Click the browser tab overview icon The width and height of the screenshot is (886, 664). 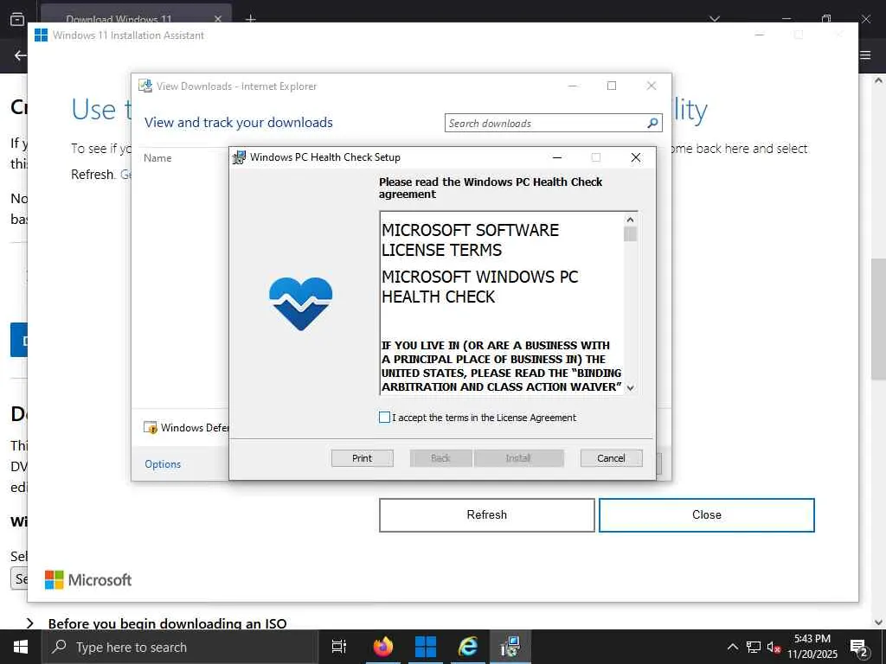point(17,19)
